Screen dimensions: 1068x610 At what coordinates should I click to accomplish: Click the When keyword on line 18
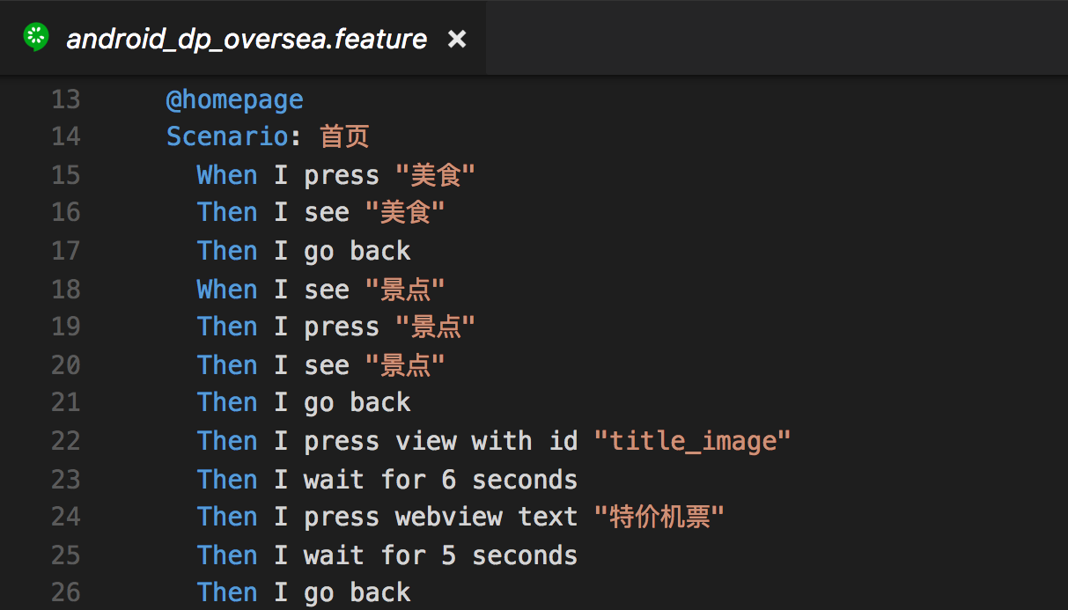click(x=226, y=289)
